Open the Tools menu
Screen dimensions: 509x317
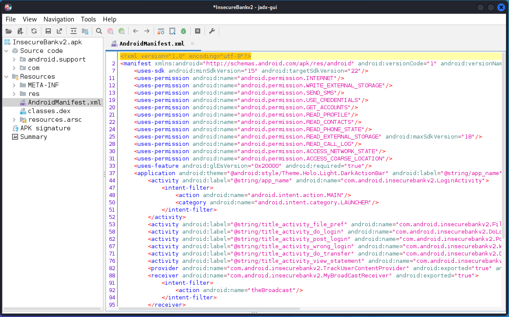point(88,19)
